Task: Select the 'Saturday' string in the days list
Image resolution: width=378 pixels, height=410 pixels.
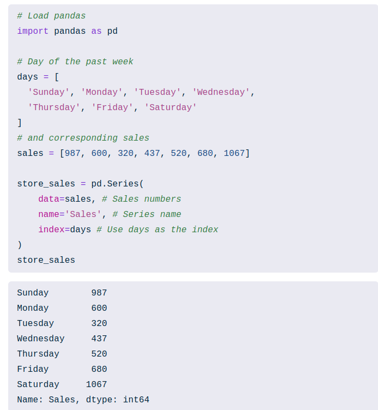Action: pyautogui.click(x=170, y=107)
